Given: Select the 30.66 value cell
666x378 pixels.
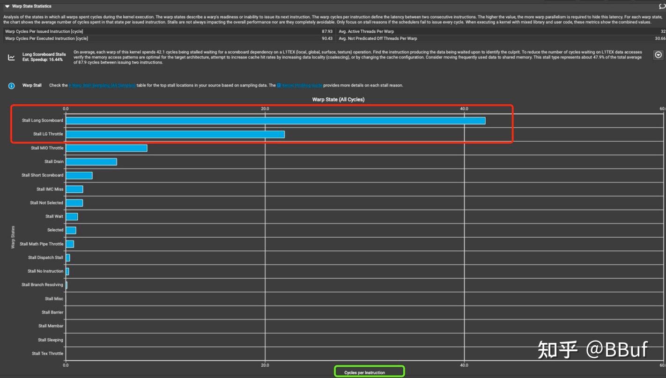Looking at the screenshot, I should (660, 38).
